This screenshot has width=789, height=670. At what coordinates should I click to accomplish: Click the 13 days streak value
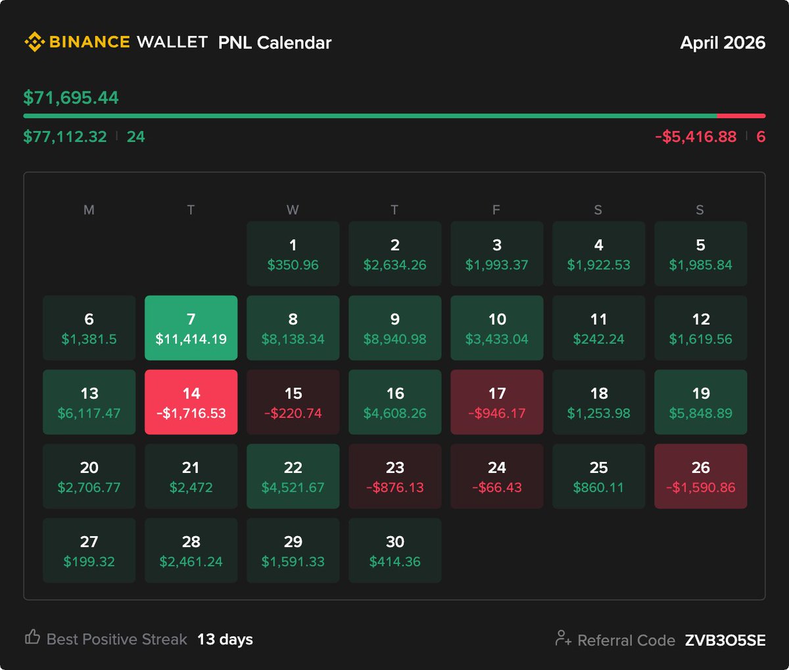pyautogui.click(x=225, y=639)
